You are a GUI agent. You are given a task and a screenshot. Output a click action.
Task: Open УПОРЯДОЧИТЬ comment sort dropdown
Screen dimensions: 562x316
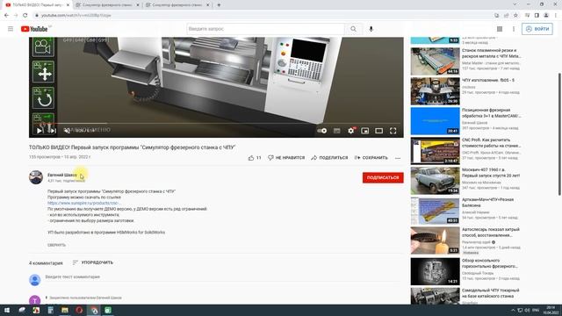click(93, 262)
